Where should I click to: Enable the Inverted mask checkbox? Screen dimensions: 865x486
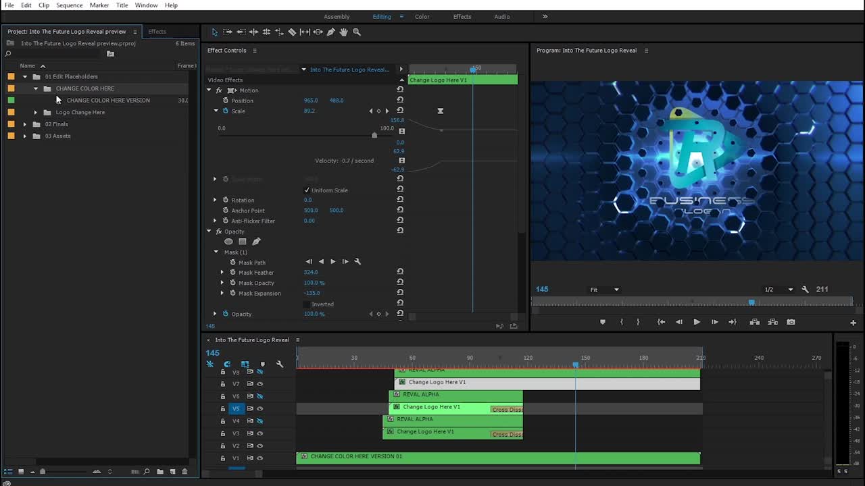click(307, 304)
